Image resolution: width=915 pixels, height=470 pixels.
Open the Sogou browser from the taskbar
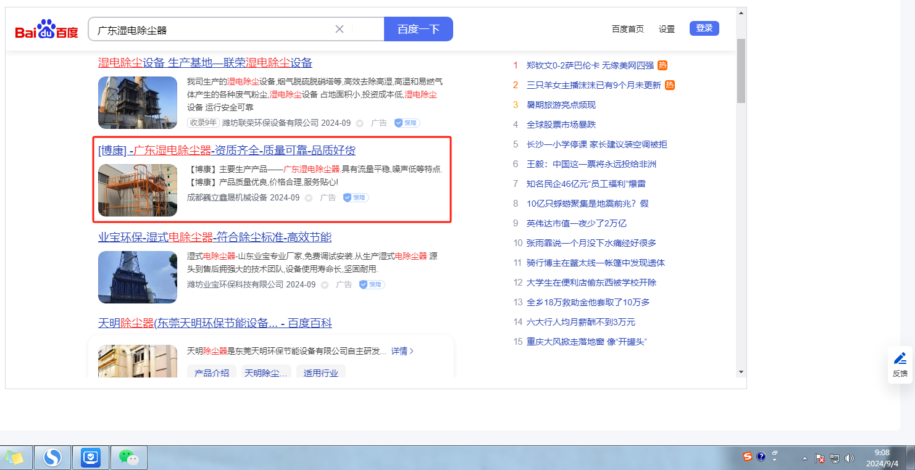(x=52, y=458)
